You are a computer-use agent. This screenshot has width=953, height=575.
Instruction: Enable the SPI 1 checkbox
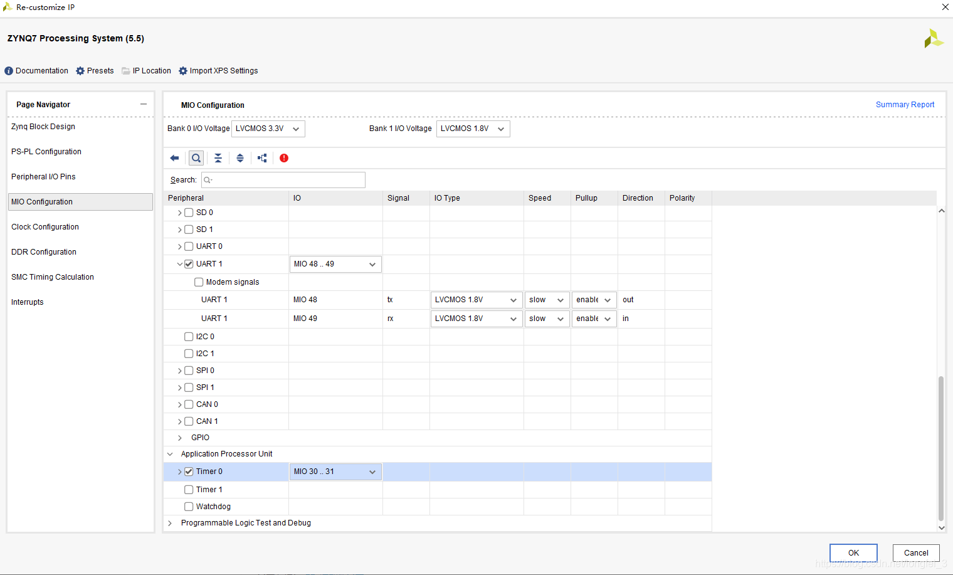point(189,388)
